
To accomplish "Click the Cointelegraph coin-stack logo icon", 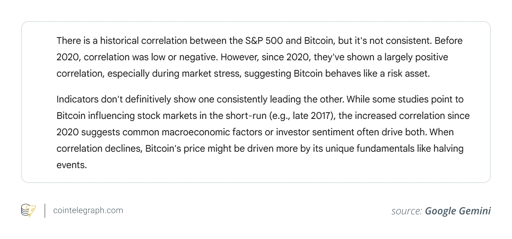I will [28, 210].
